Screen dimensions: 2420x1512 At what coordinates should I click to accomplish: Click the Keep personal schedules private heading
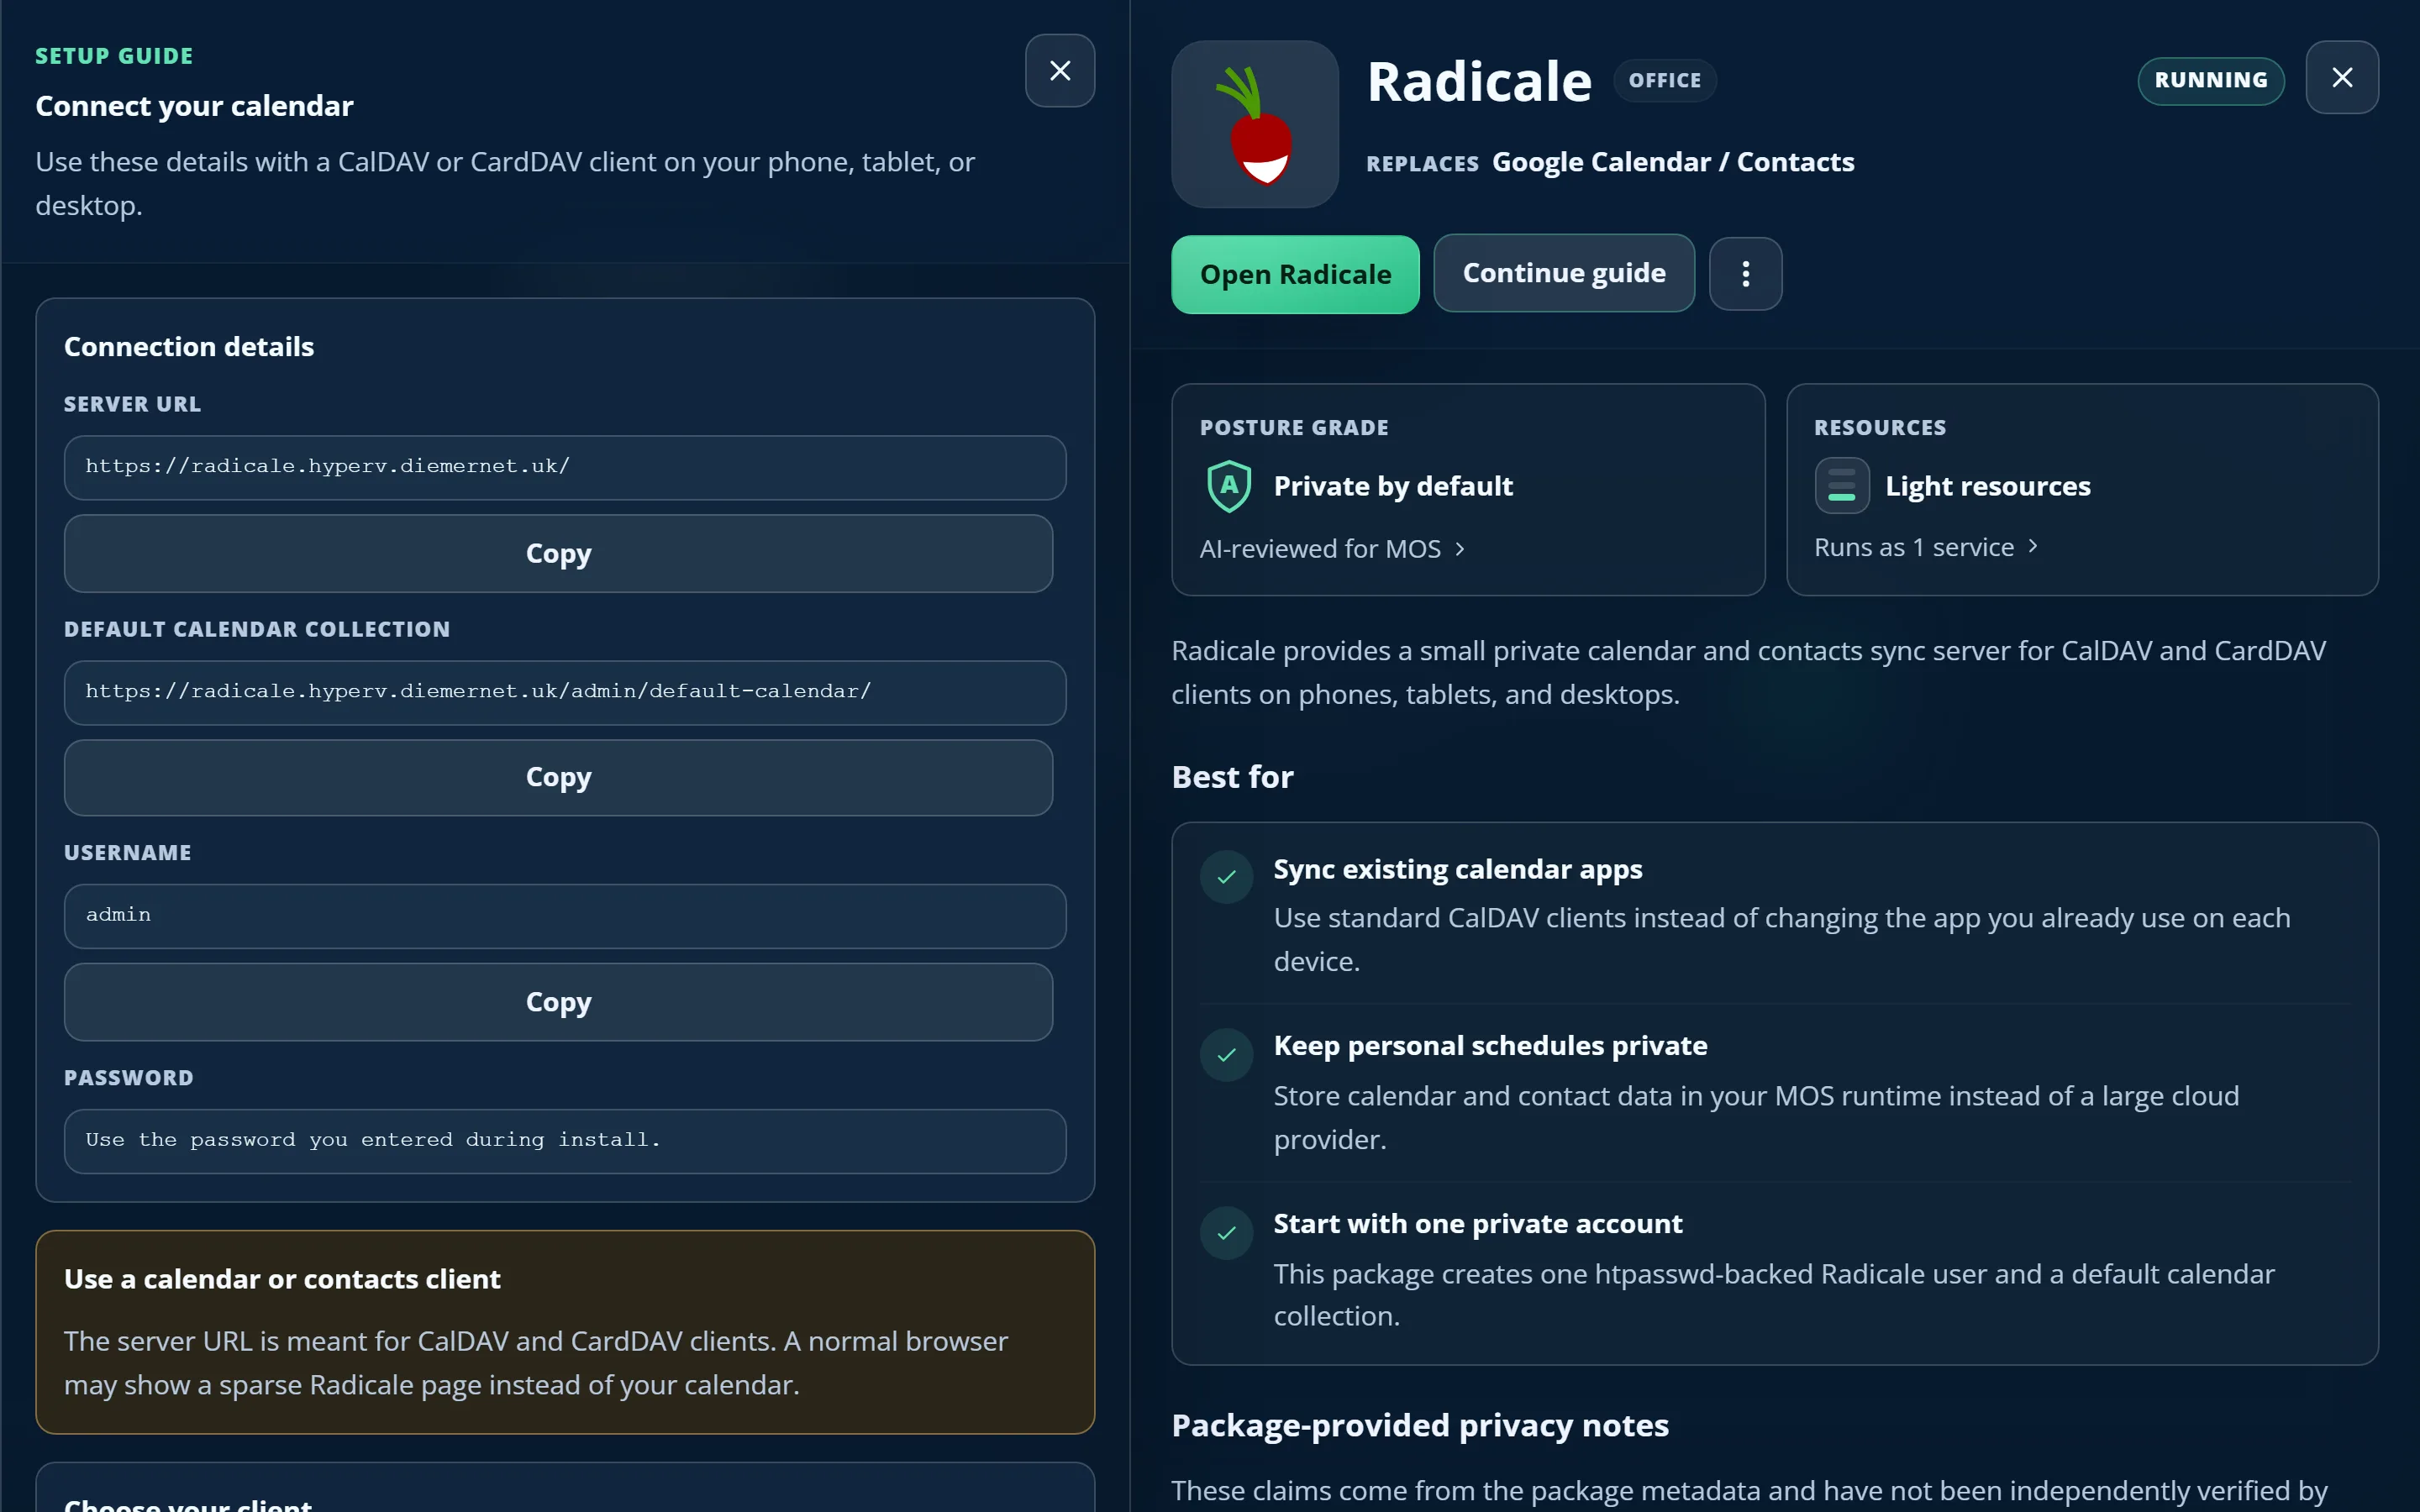coord(1490,1045)
